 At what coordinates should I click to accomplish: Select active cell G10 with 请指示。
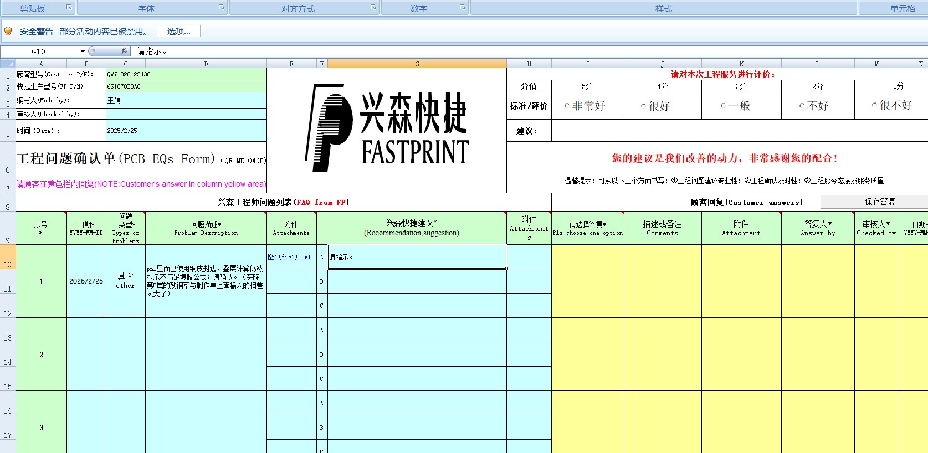click(x=417, y=257)
